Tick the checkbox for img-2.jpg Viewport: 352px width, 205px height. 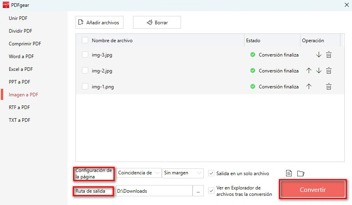coord(85,70)
